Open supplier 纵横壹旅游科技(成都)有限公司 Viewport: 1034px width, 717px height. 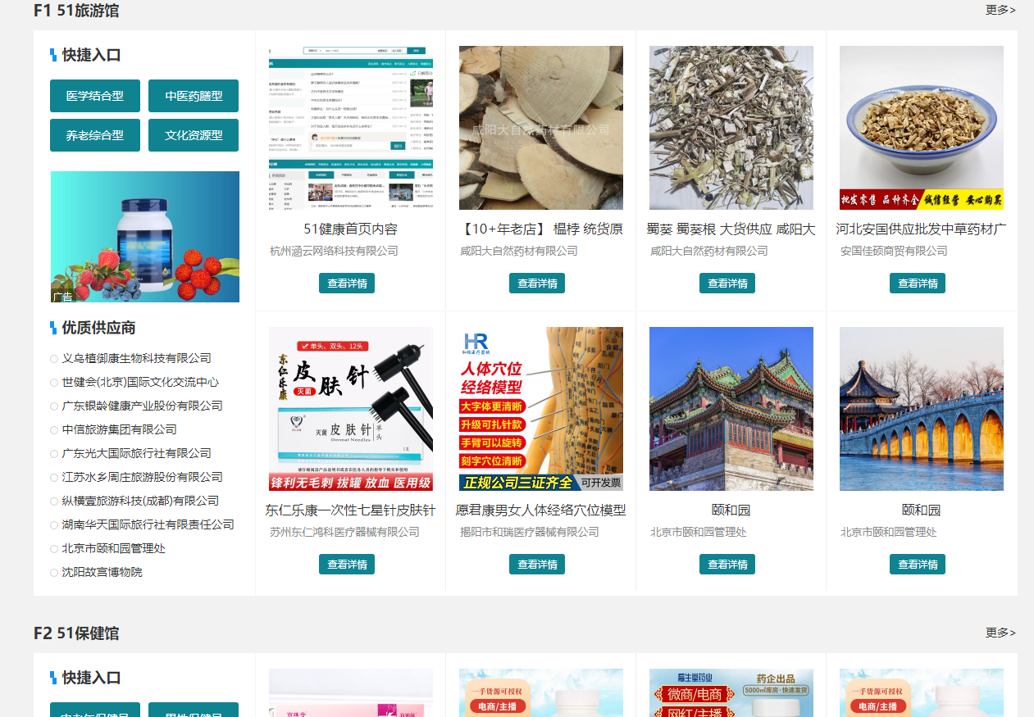140,501
